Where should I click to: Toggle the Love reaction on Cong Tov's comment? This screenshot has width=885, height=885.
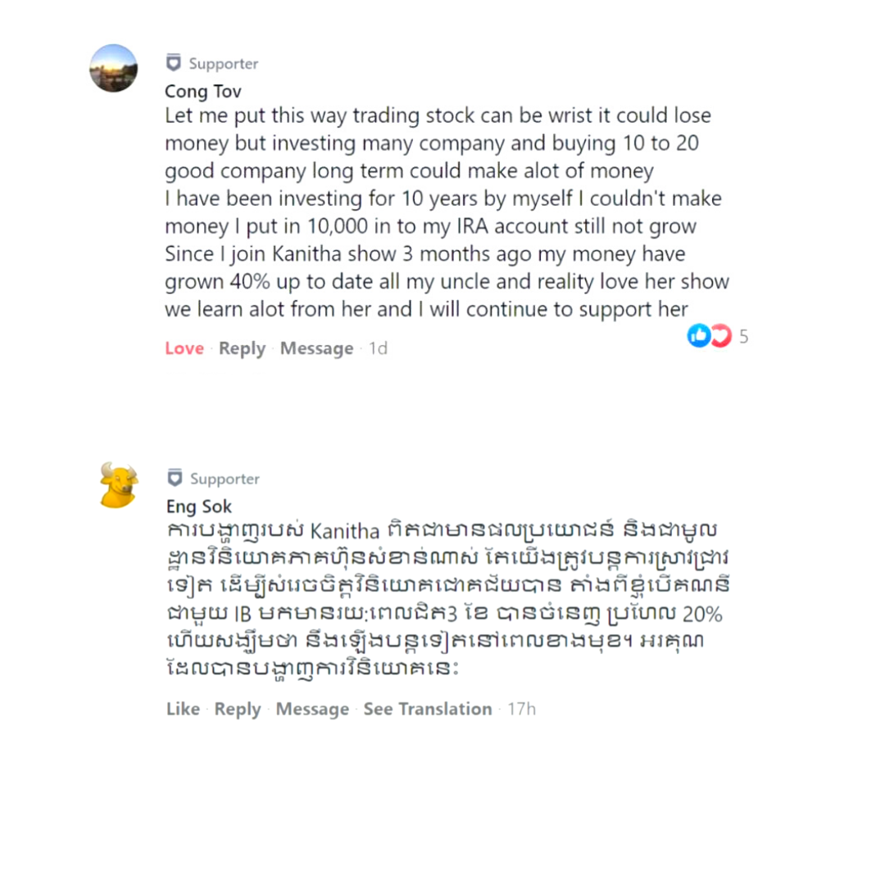184,348
